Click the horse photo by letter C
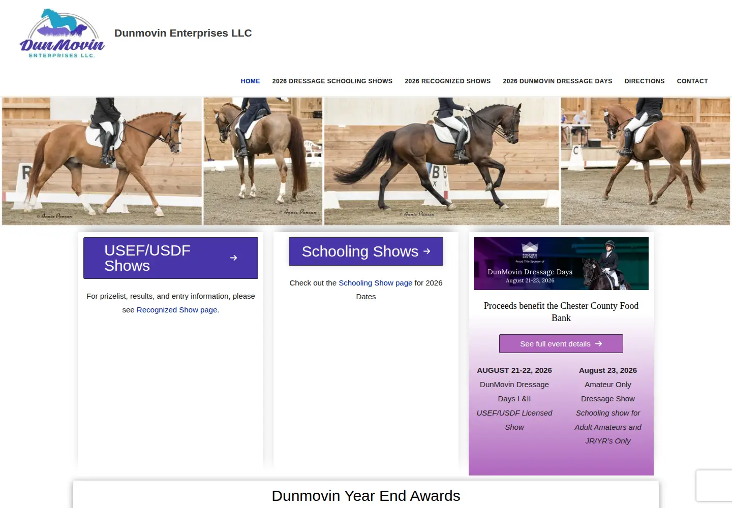This screenshot has width=732, height=508. pyautogui.click(x=646, y=161)
